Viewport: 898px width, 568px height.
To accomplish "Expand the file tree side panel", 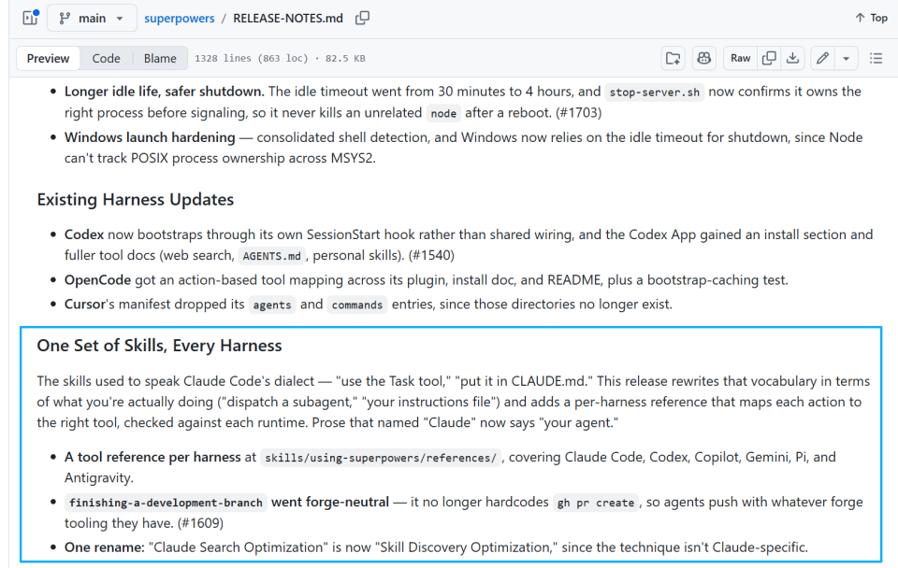I will pos(30,18).
